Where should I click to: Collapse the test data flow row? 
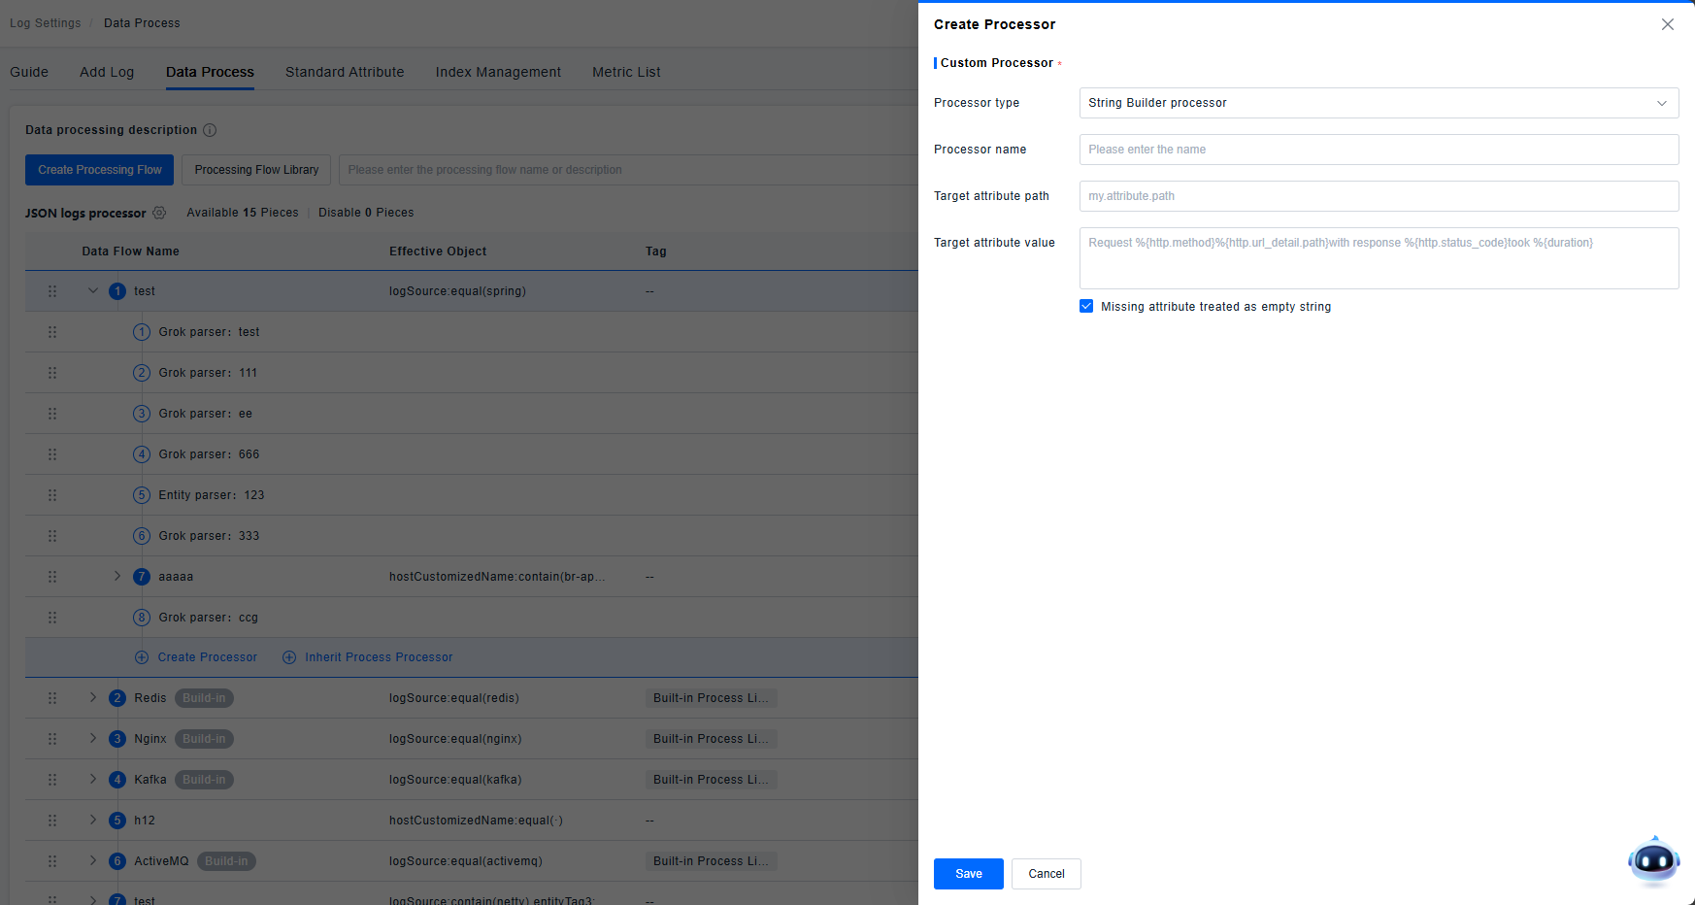(x=93, y=291)
